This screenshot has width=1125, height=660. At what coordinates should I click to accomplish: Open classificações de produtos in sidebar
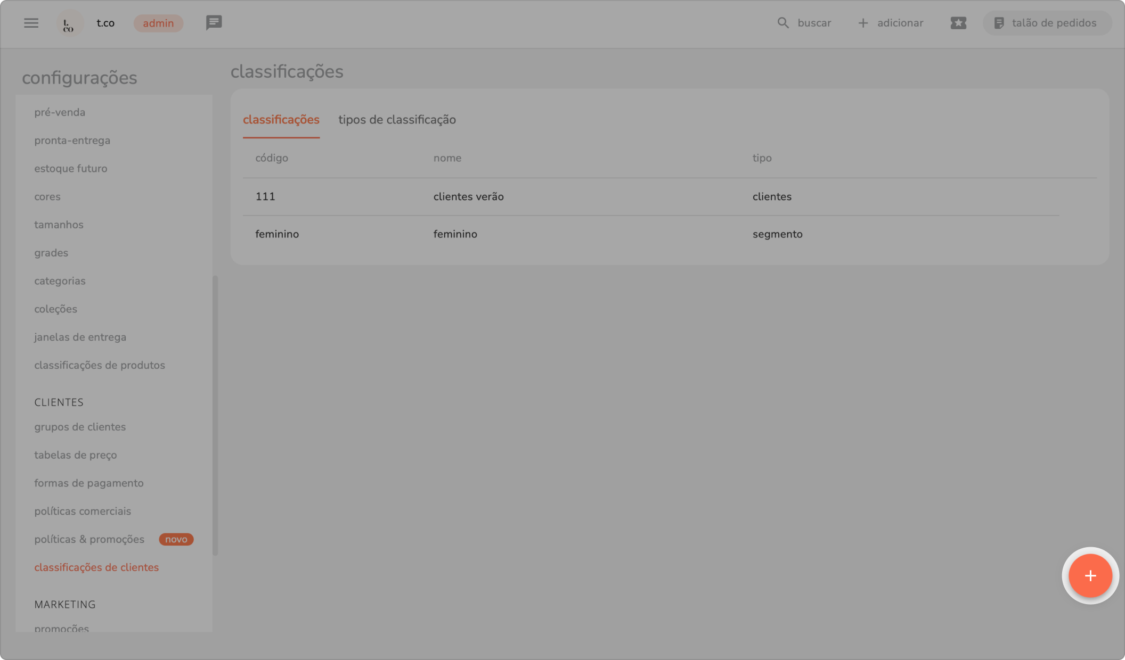tap(100, 365)
